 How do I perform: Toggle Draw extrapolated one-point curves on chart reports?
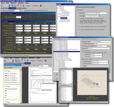click(x=79, y=26)
